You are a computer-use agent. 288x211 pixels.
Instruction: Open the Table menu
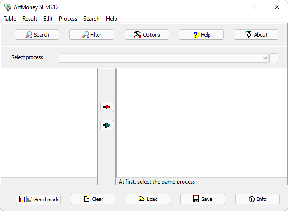[x=10, y=19]
